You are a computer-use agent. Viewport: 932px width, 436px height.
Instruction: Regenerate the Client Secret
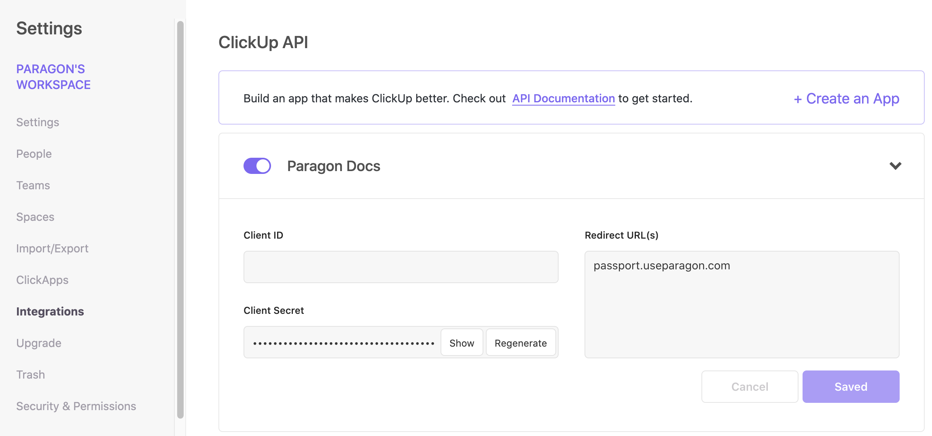click(x=521, y=343)
